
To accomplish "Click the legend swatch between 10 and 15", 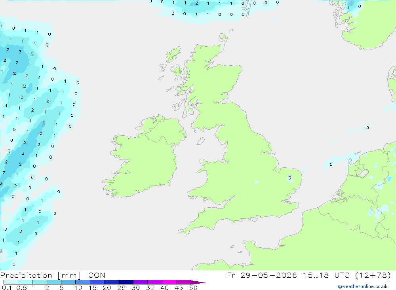I will click(x=83, y=282).
